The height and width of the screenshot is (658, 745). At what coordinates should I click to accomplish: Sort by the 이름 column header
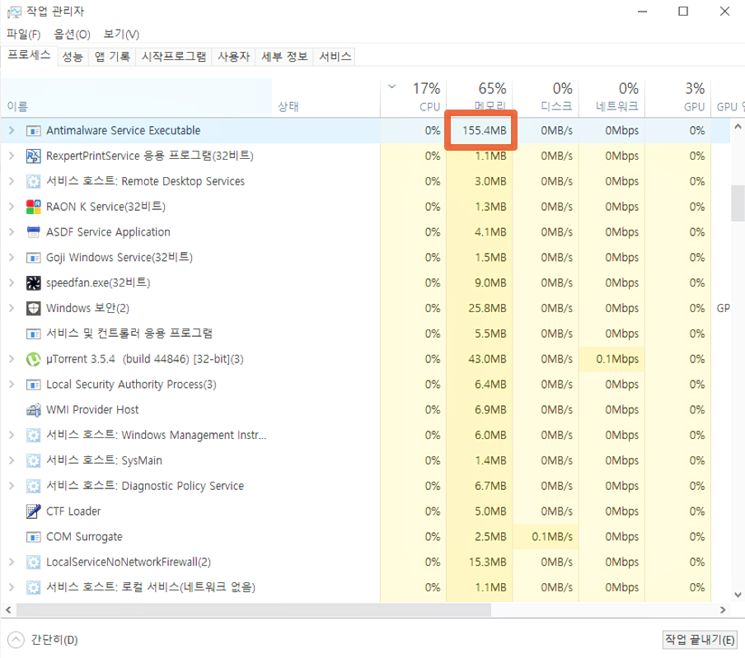pyautogui.click(x=136, y=97)
